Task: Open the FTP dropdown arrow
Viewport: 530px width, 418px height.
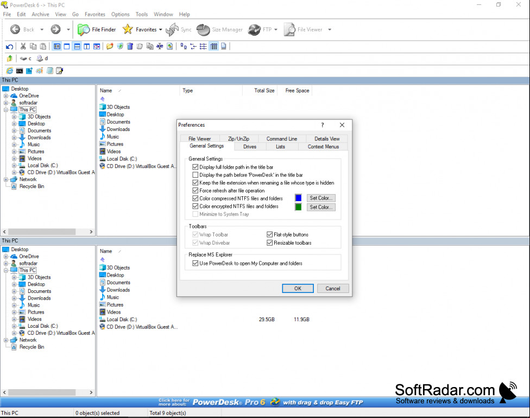Action: click(276, 29)
